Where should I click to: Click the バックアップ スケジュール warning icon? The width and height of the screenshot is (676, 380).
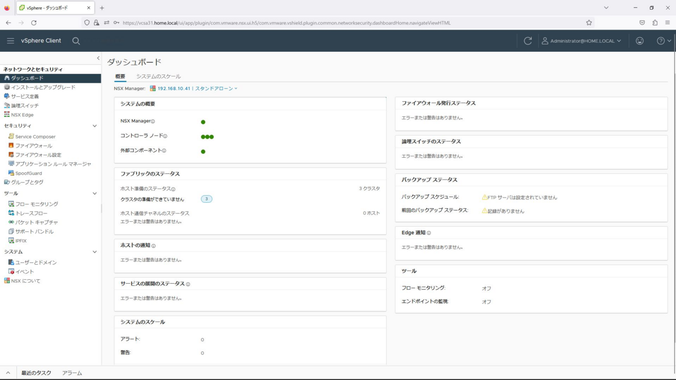pos(484,197)
